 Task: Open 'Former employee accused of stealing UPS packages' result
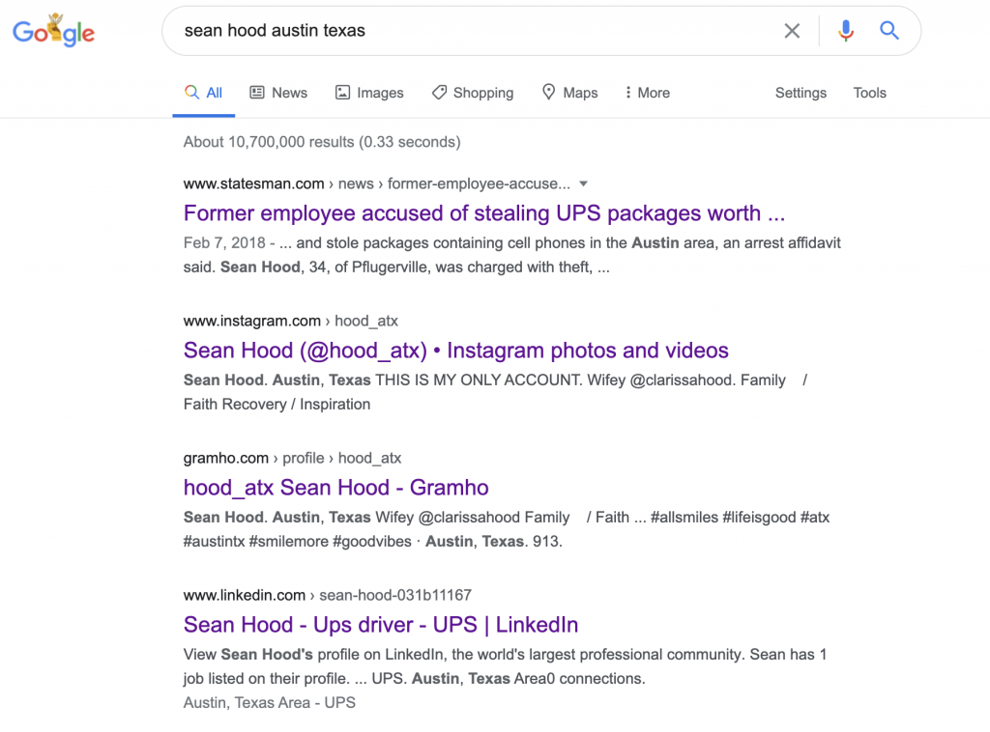tap(484, 213)
